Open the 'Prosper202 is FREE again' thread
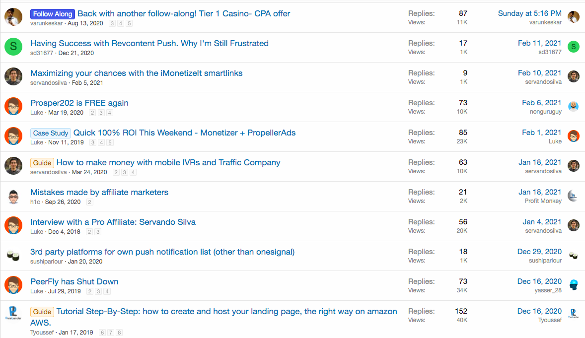The height and width of the screenshot is (338, 585). [x=79, y=103]
